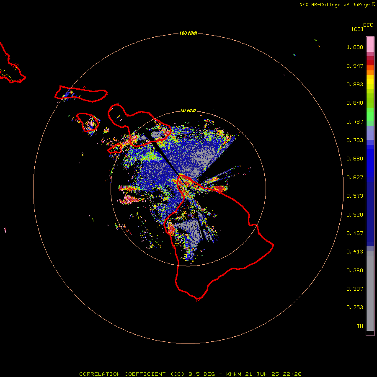Select the 0.360 scale value
This screenshot has height=377, width=377.
pyautogui.click(x=355, y=271)
